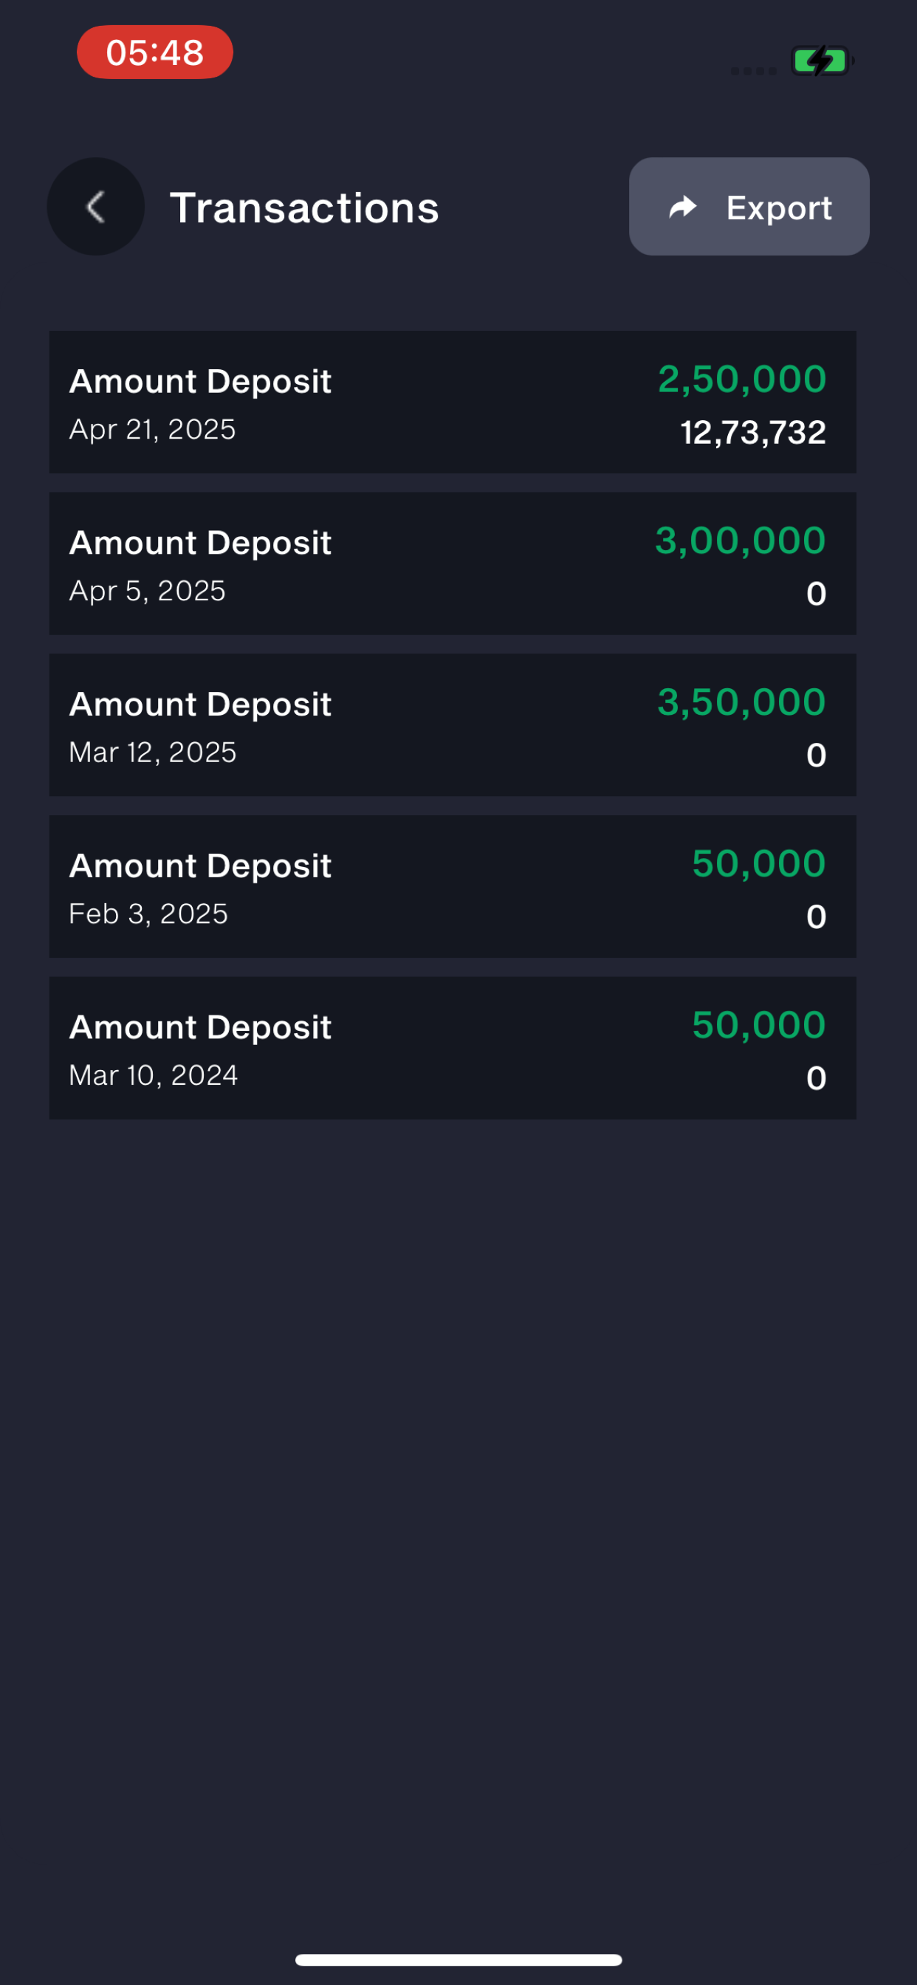Image resolution: width=917 pixels, height=1985 pixels.
Task: Select the 3,00,000 green amount
Action: (741, 540)
